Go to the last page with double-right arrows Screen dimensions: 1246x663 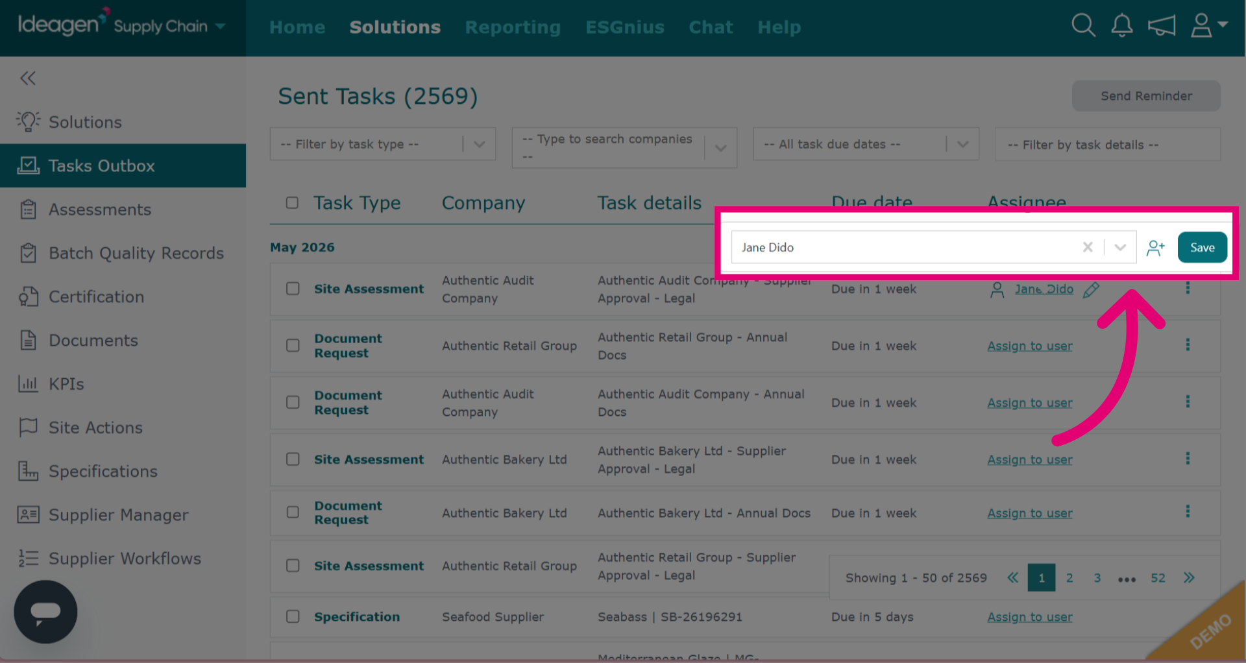pos(1189,577)
